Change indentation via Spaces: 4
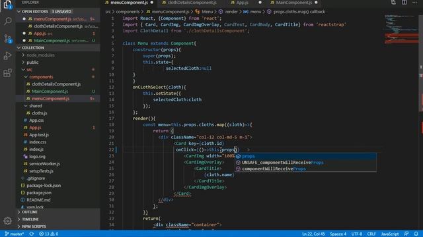The image size is (423, 237). click(338, 234)
